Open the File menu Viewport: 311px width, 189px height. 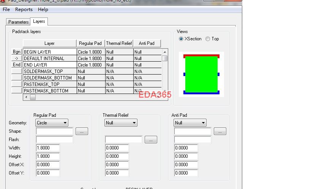(x=6, y=10)
